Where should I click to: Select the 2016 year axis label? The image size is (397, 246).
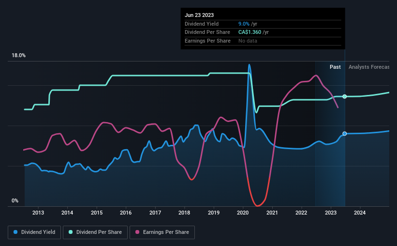[126, 213]
